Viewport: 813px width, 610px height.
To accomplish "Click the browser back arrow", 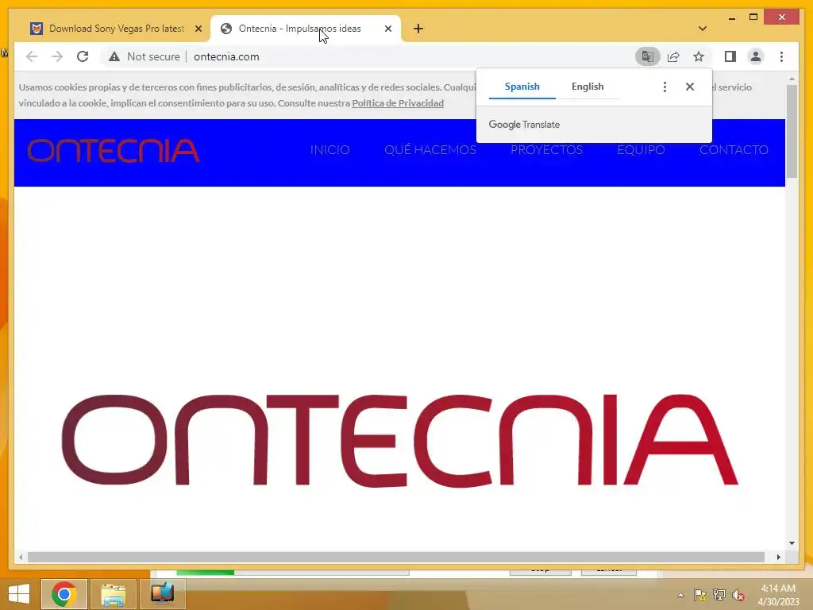I will 32,56.
